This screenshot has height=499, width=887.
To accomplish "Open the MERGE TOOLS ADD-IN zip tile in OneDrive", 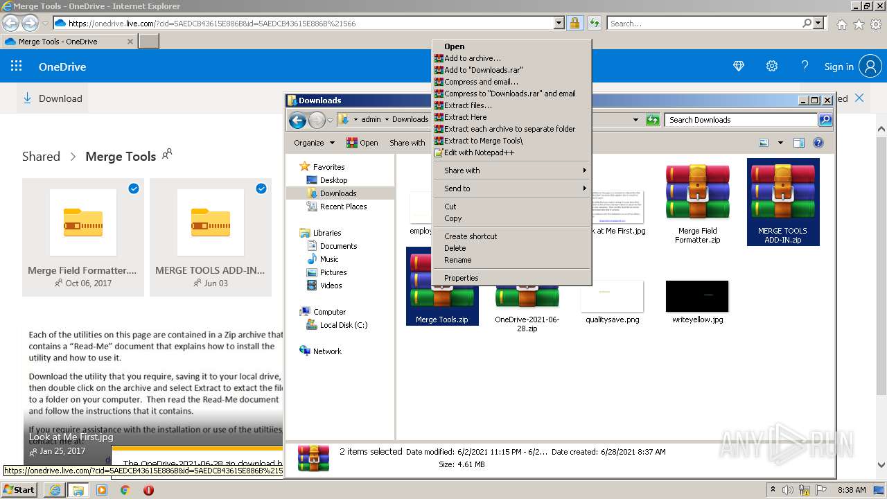I will click(211, 237).
